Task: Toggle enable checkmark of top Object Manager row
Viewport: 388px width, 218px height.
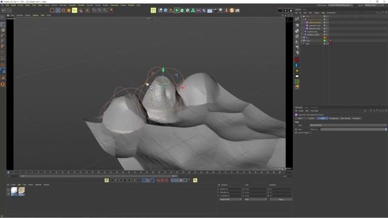Action: 327,16
